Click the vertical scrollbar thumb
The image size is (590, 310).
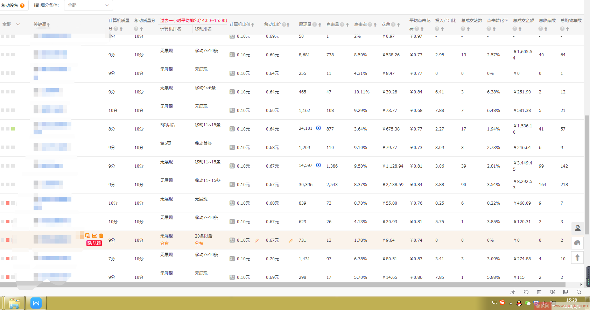pos(587,175)
